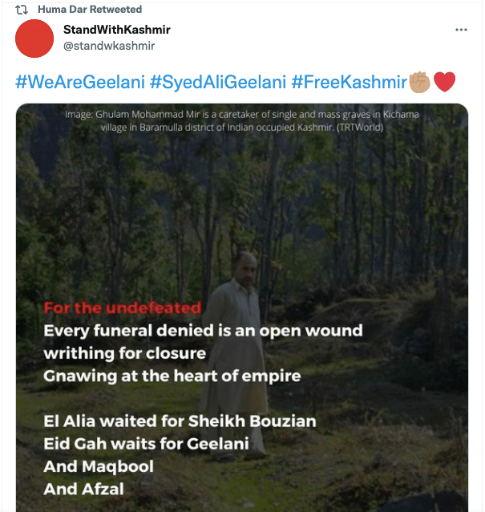Click the StandWithKashmir red profile avatar
This screenshot has height=512, width=485.
click(34, 39)
